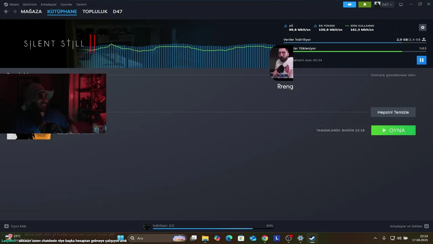The width and height of the screenshot is (433, 244).
Task: Click the AĞ network speed value
Action: pyautogui.click(x=299, y=30)
